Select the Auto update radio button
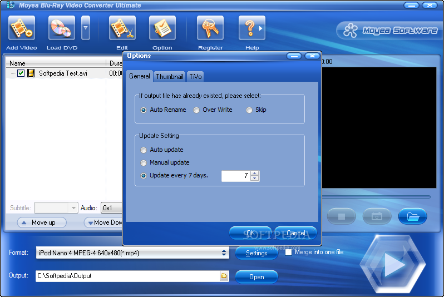This screenshot has height=297, width=444. pyautogui.click(x=144, y=150)
